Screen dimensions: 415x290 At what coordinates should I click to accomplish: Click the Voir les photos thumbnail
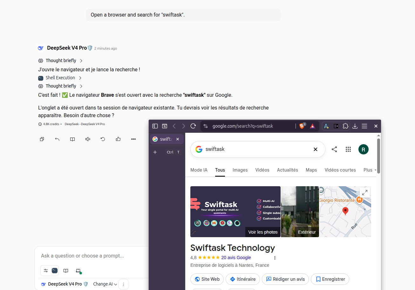235,212
